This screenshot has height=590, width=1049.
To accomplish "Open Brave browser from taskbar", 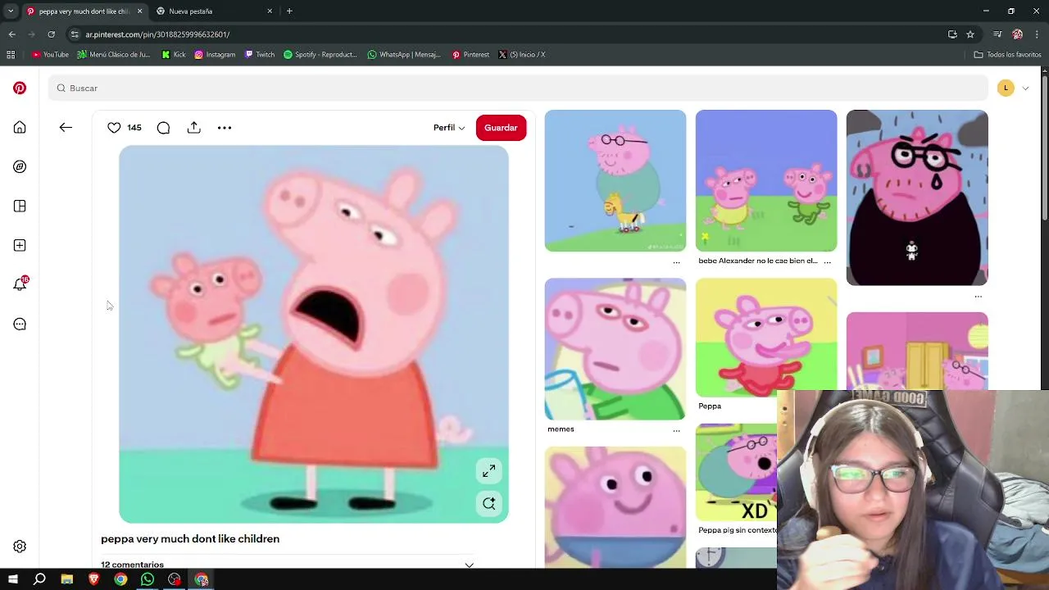I will pos(93,579).
